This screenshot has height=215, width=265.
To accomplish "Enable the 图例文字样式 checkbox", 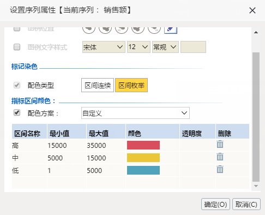I will click(17, 47).
